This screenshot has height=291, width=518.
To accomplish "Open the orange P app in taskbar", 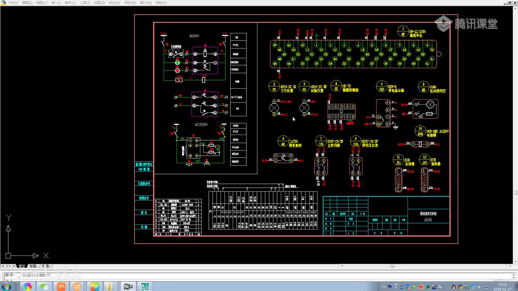I will click(x=61, y=287).
